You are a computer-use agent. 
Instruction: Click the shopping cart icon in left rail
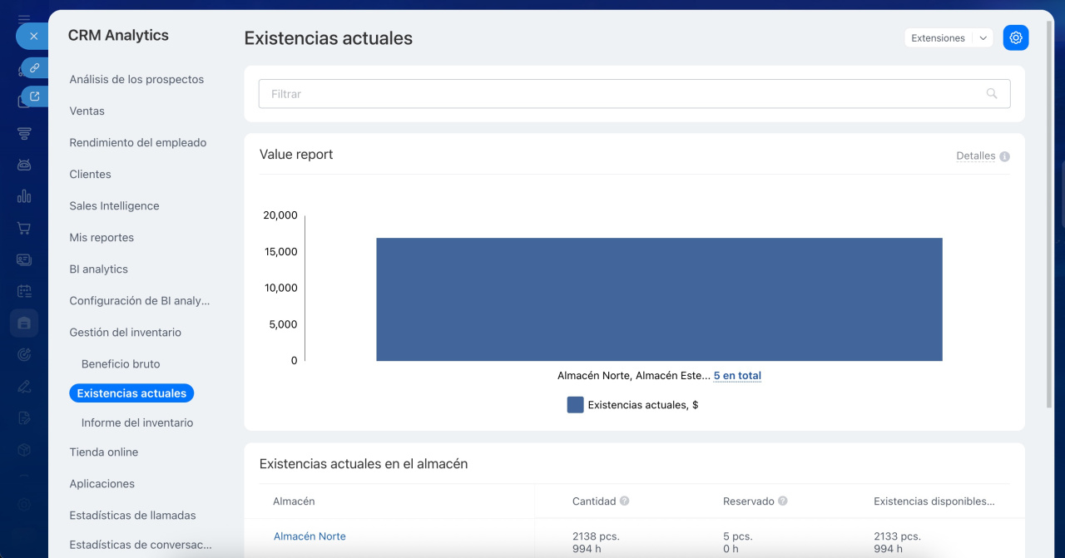24,228
